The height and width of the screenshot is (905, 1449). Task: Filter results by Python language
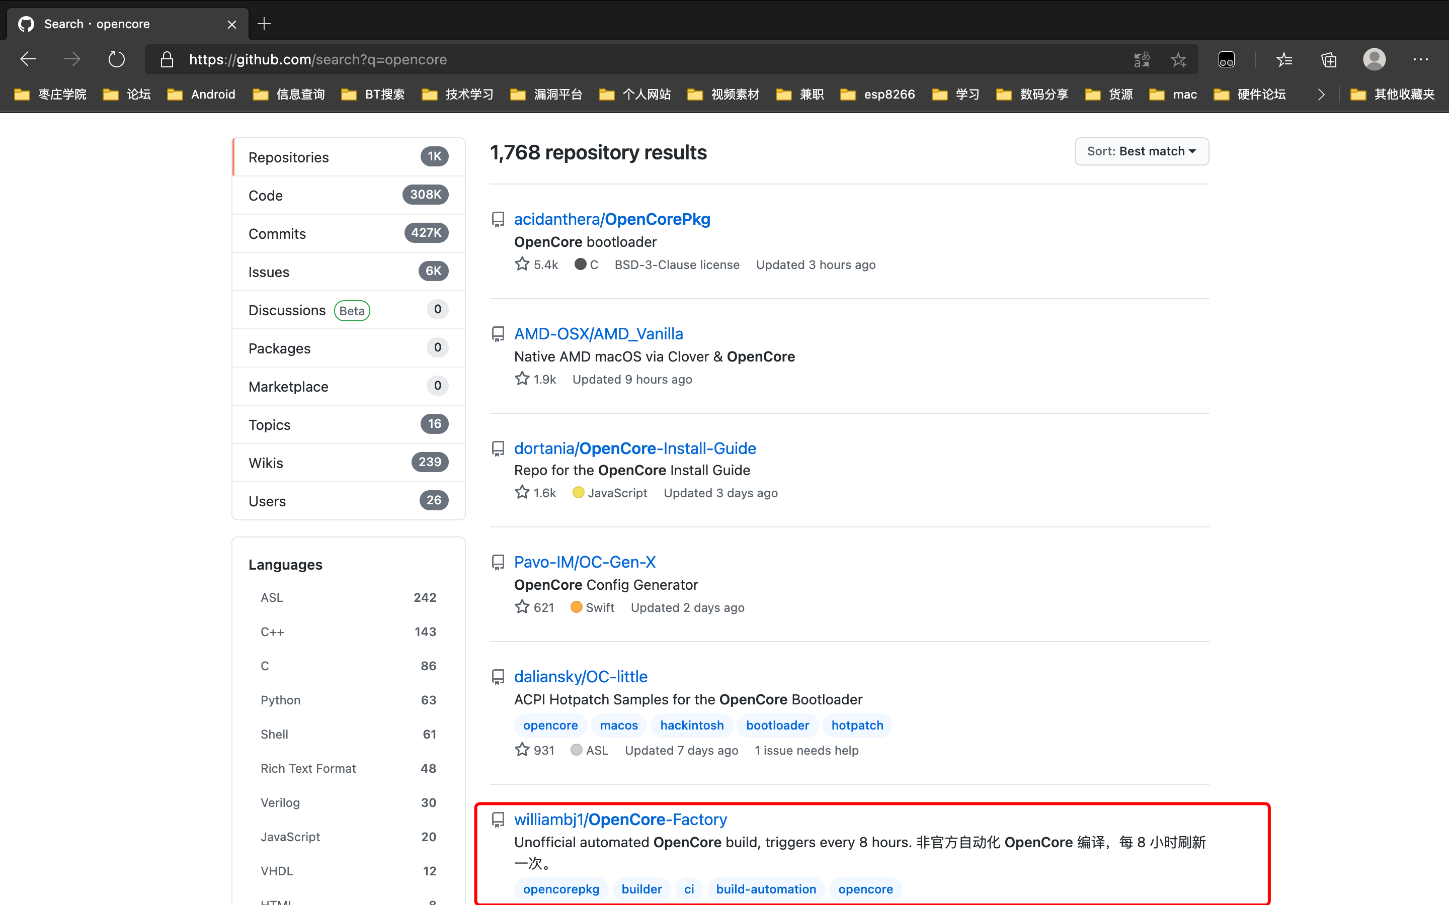(280, 700)
